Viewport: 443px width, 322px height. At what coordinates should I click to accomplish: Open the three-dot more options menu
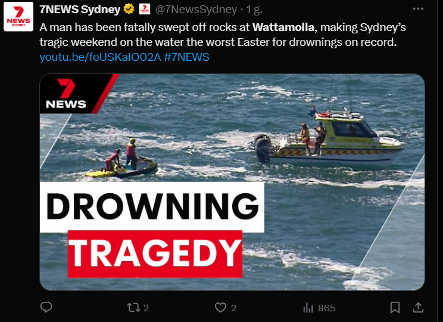tap(418, 9)
